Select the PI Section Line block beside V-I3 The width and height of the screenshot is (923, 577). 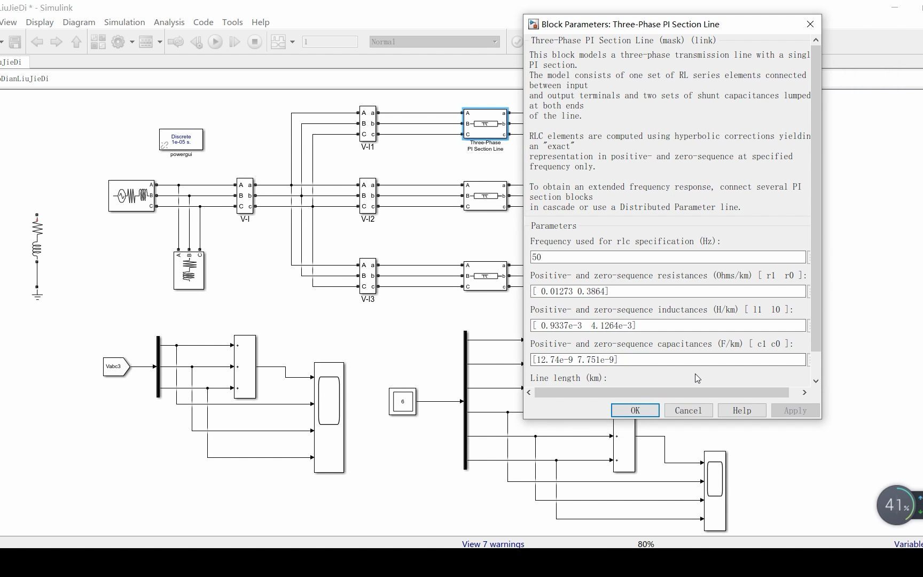[486, 276]
